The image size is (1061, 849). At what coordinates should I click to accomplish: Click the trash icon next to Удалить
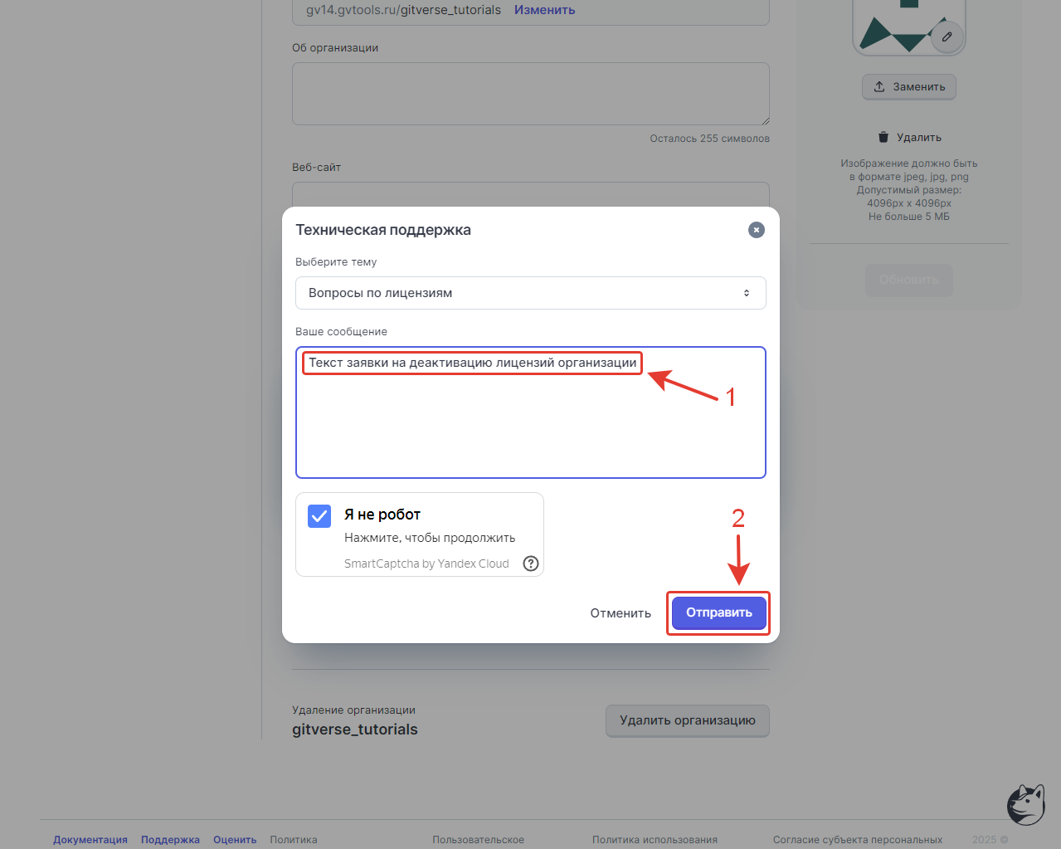click(x=883, y=137)
